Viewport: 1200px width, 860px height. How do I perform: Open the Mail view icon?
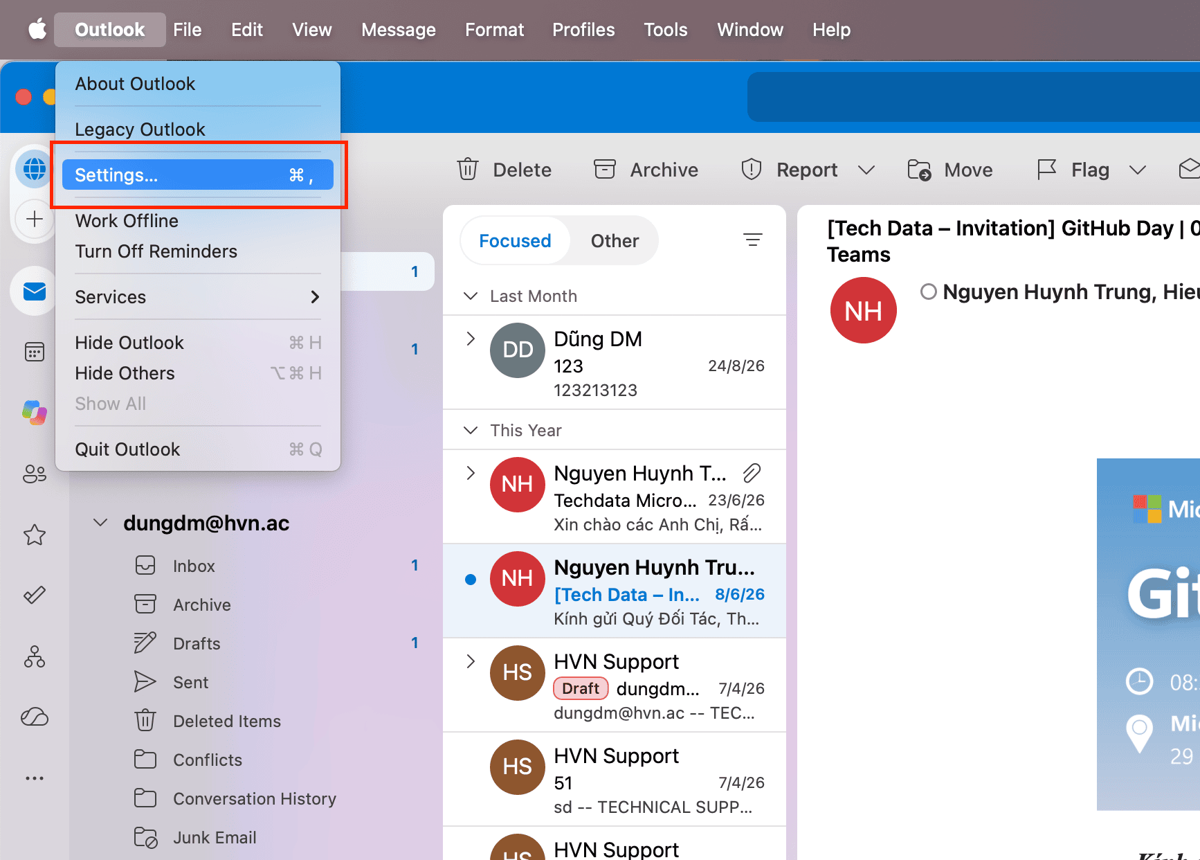pos(35,292)
